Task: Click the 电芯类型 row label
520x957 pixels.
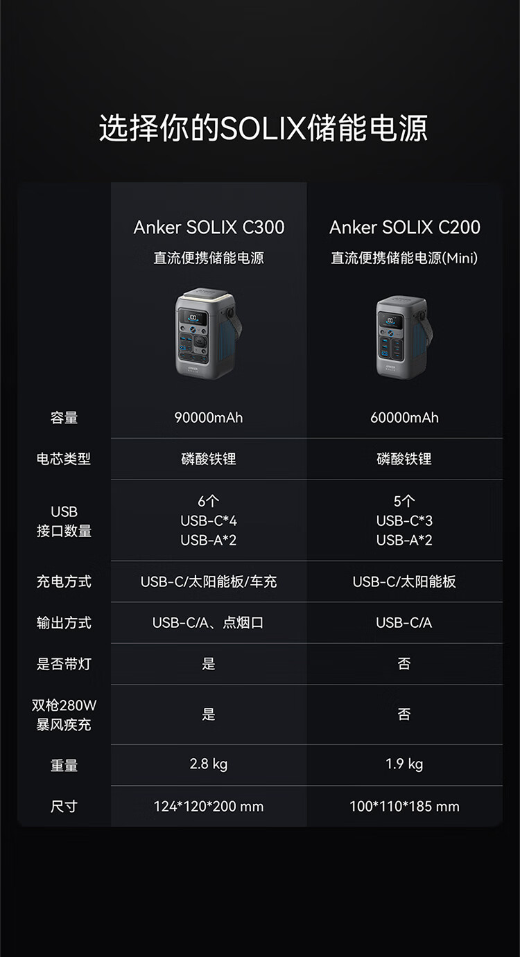Action: (64, 459)
